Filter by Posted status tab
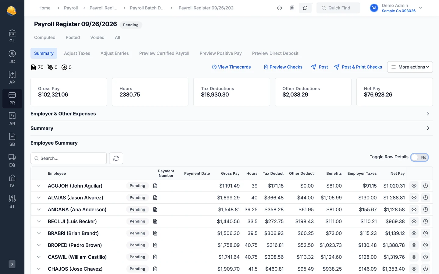The width and height of the screenshot is (439, 274). 73,37
